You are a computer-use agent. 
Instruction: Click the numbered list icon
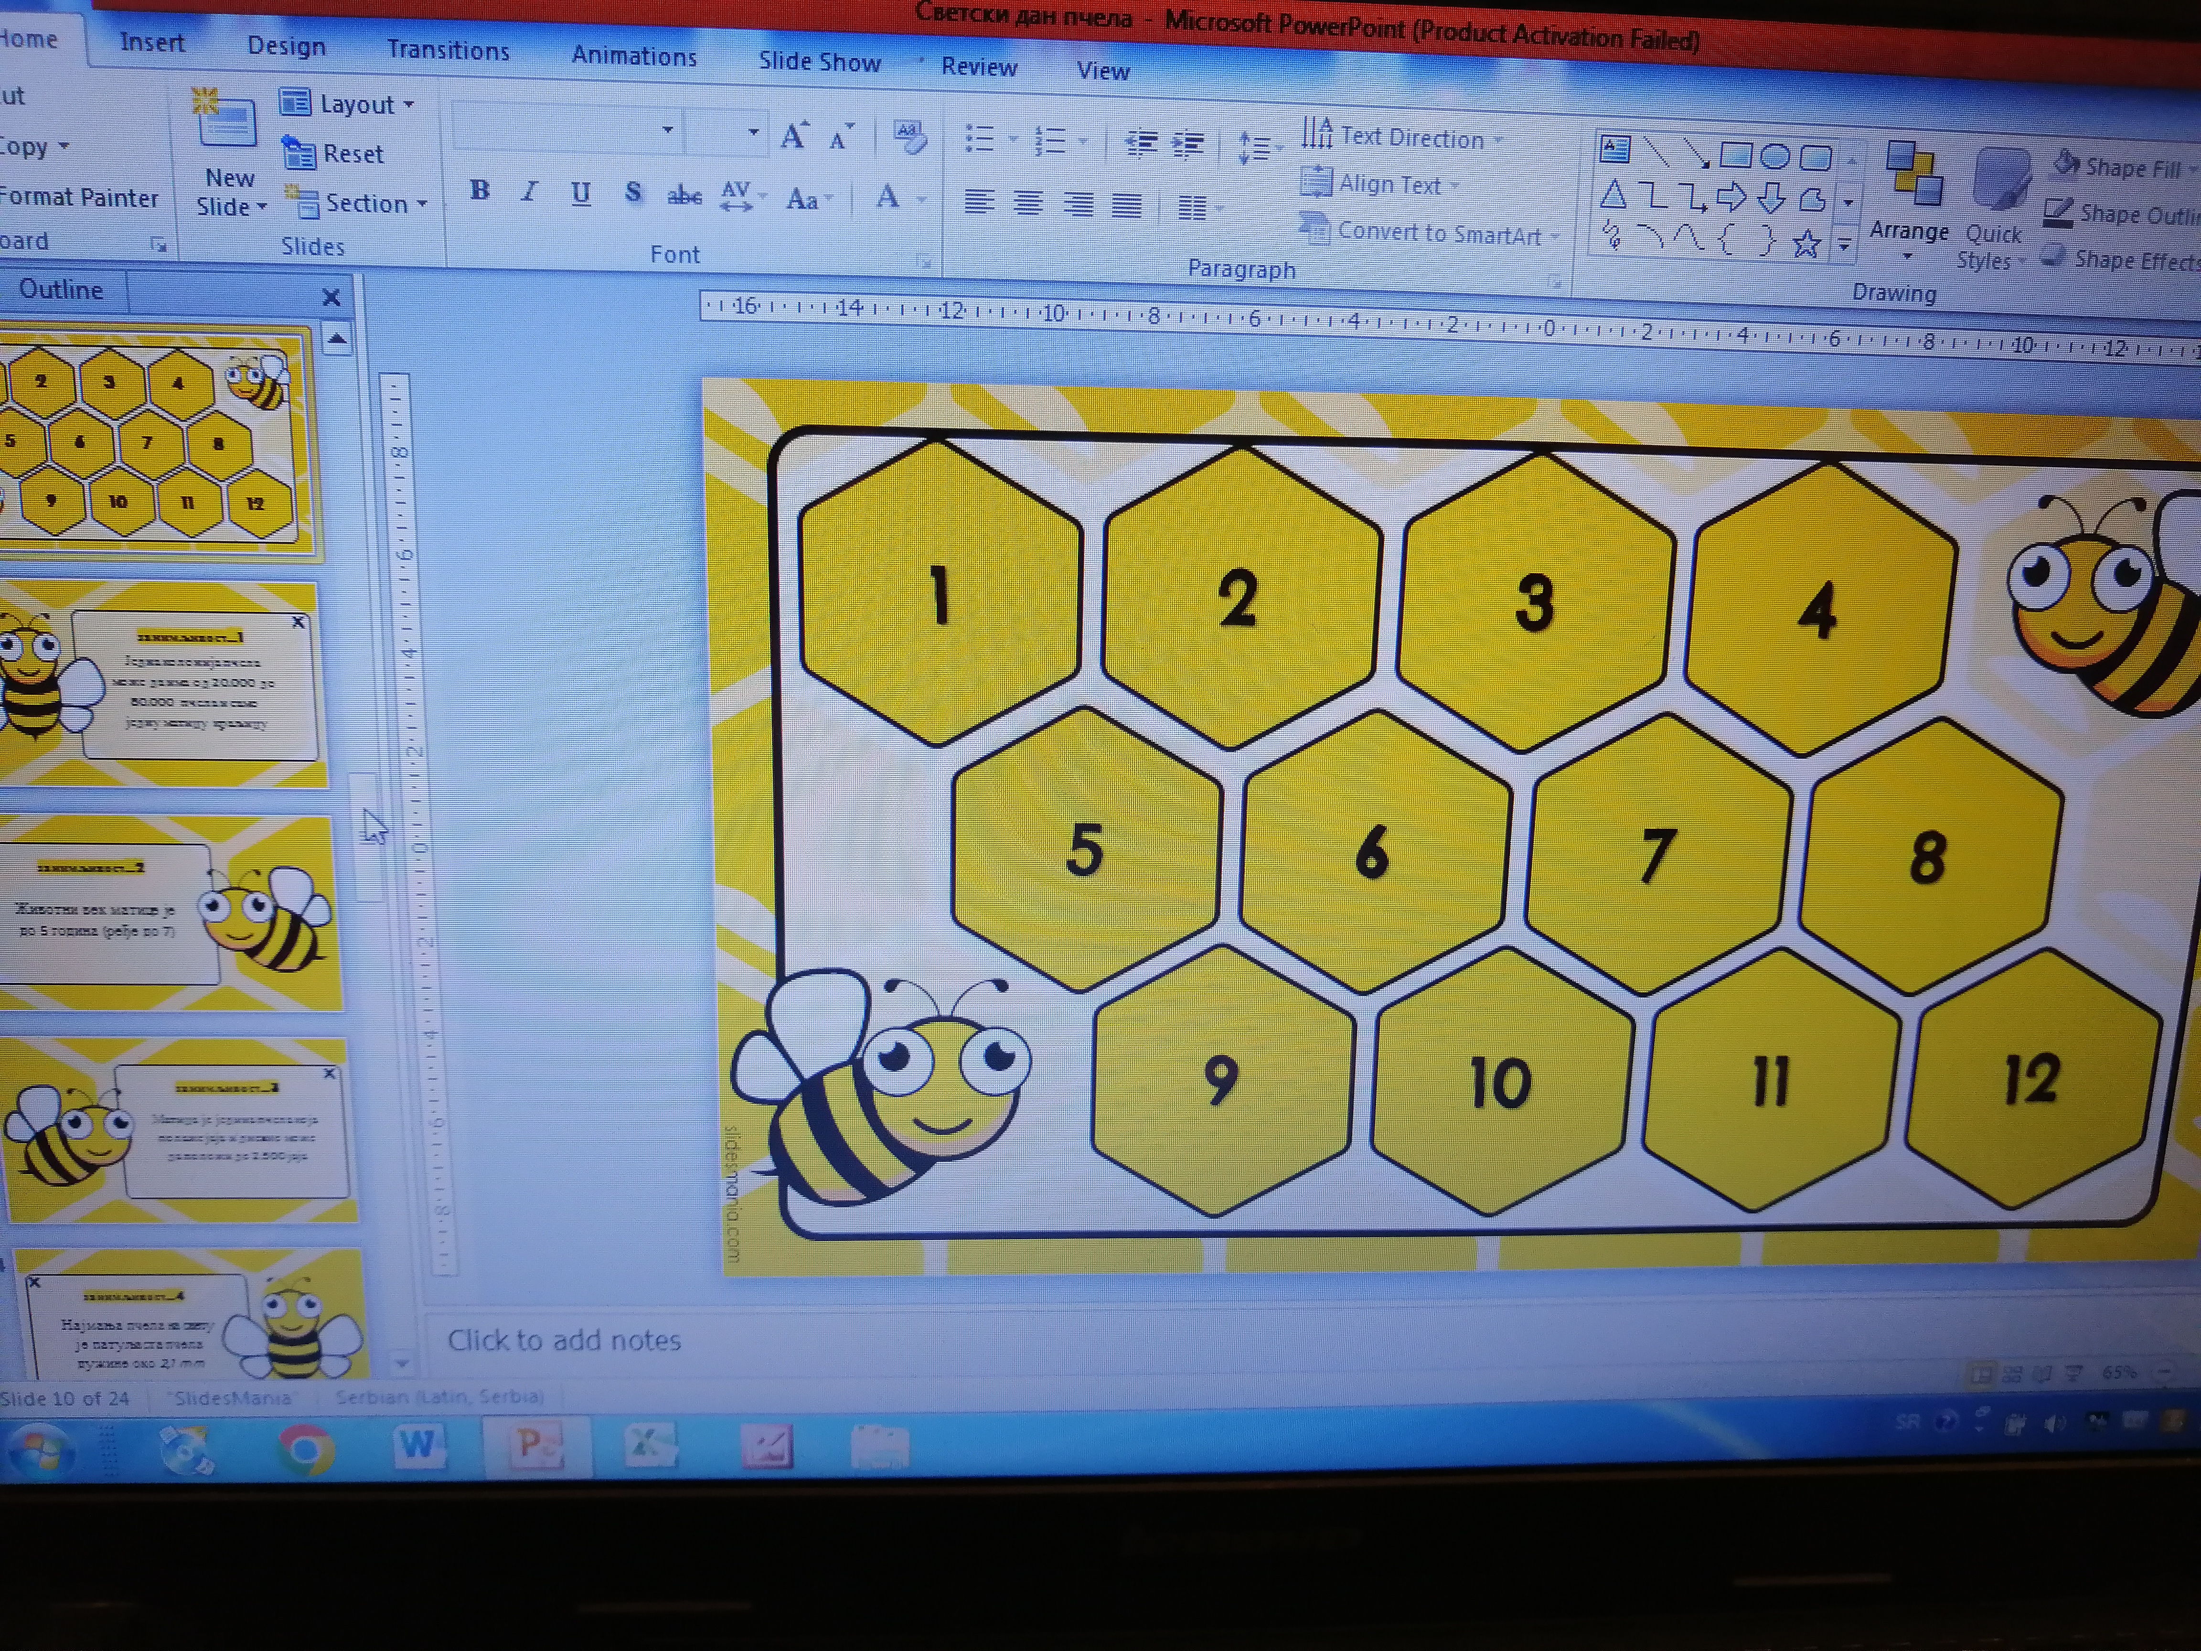click(1050, 141)
